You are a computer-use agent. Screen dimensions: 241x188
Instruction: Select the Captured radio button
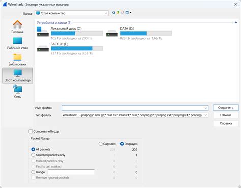(100, 144)
